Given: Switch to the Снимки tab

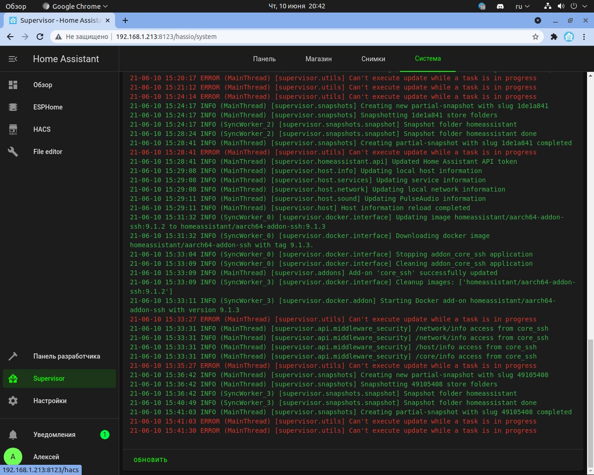Looking at the screenshot, I should coord(373,59).
